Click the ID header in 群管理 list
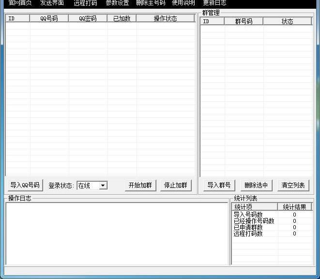320x279 pixels. tap(212, 21)
